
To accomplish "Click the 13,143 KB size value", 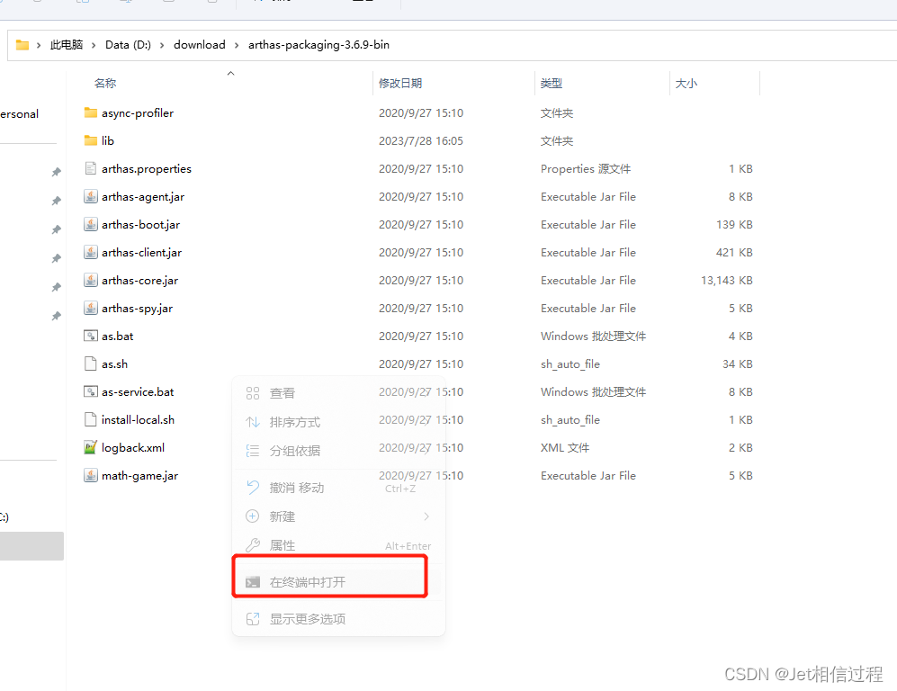I will click(x=727, y=281).
